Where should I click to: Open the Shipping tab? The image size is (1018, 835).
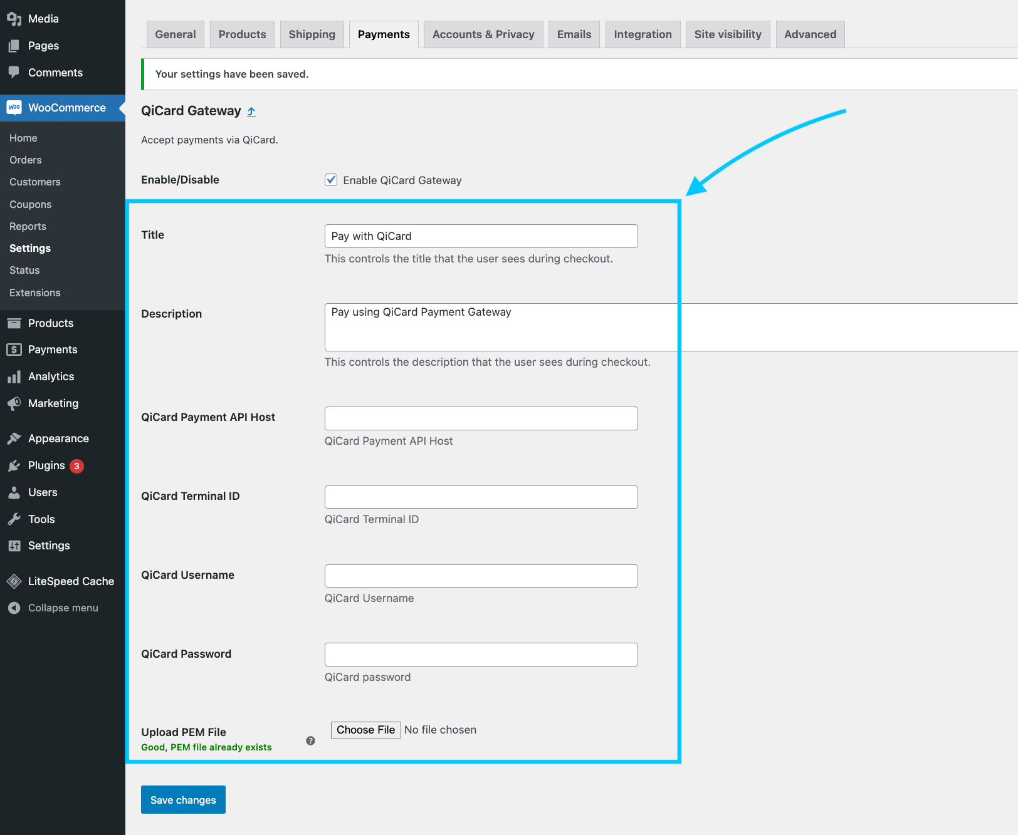312,34
